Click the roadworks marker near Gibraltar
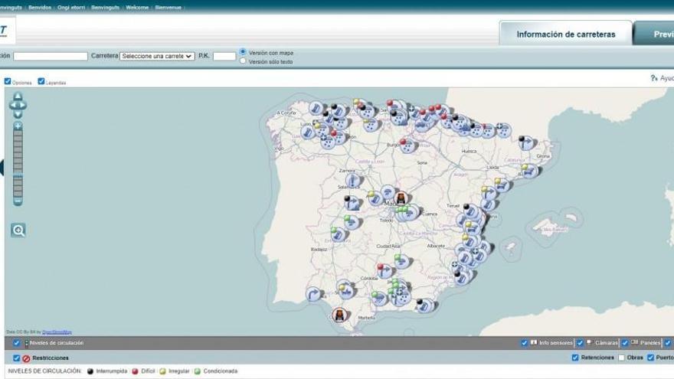This screenshot has width=674, height=379. tap(339, 314)
